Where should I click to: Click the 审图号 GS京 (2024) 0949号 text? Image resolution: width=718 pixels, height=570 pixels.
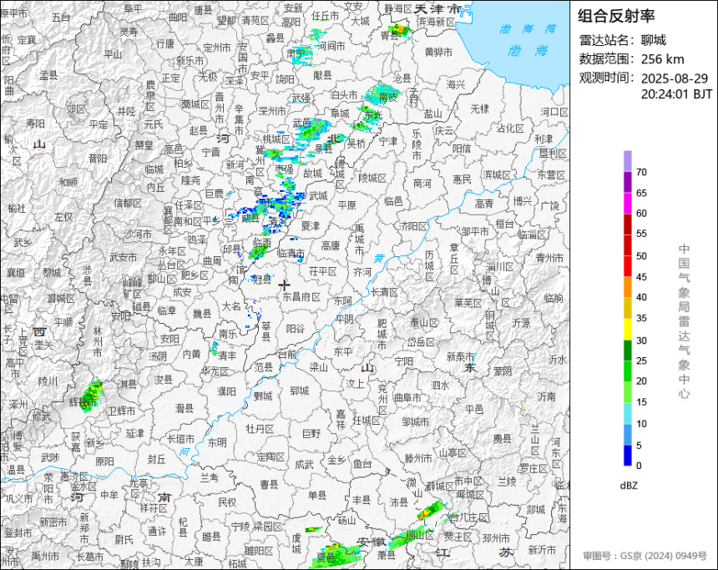point(645,556)
